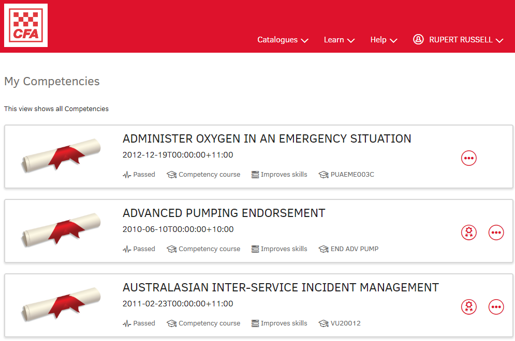Open more options for Advanced Pumping Endorsement
This screenshot has height=341, width=515.
click(496, 233)
